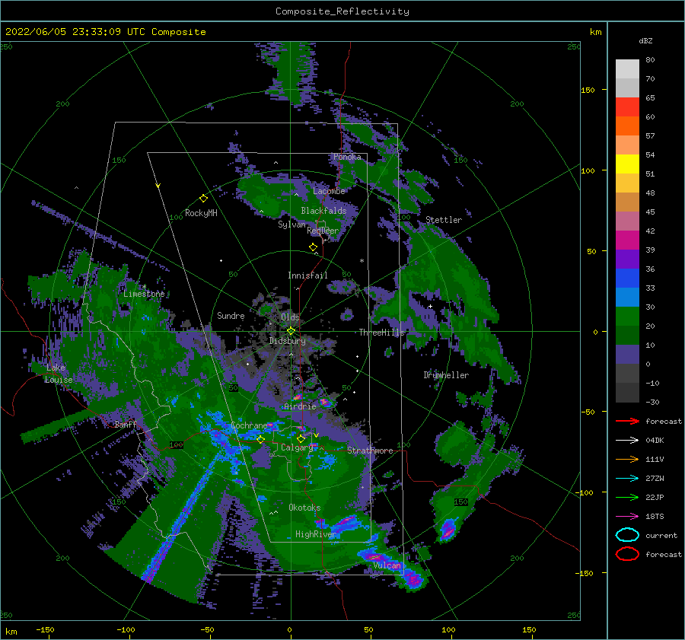Click the red forecast arrow in legend
This screenshot has height=640, width=685.
pyautogui.click(x=627, y=421)
